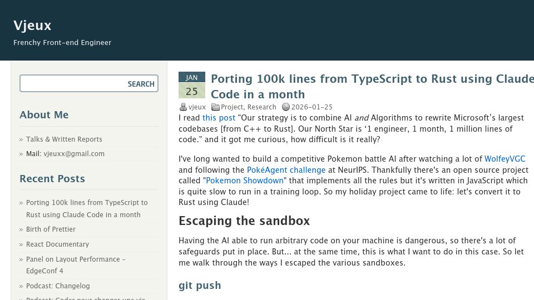Open the Podcast: Changelog post
534x300 pixels.
pos(58,286)
